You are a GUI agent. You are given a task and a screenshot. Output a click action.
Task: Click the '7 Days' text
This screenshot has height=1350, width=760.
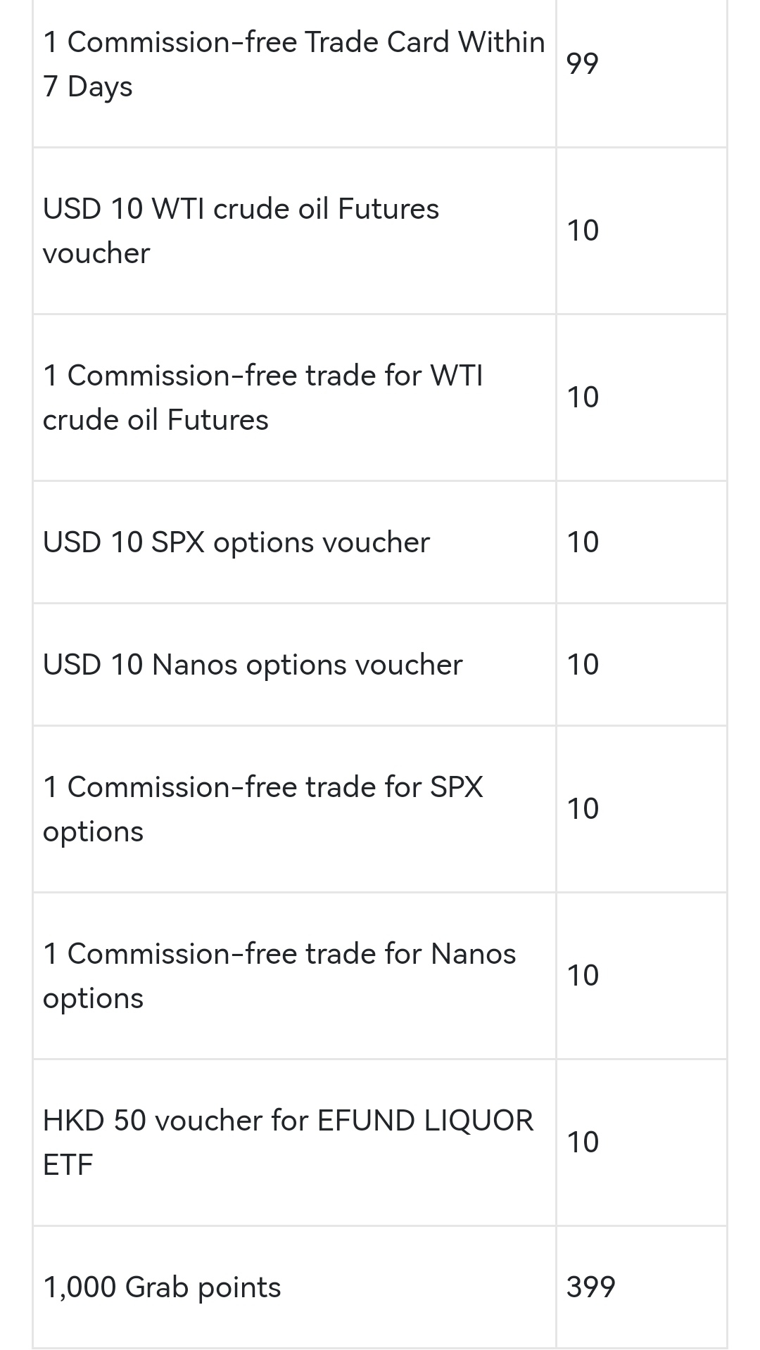[x=88, y=87]
